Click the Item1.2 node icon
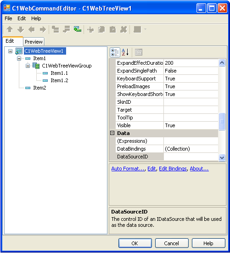This screenshot has height=253, width=230. pos(45,80)
